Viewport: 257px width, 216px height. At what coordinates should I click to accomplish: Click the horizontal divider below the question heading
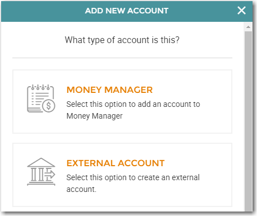click(x=122, y=58)
